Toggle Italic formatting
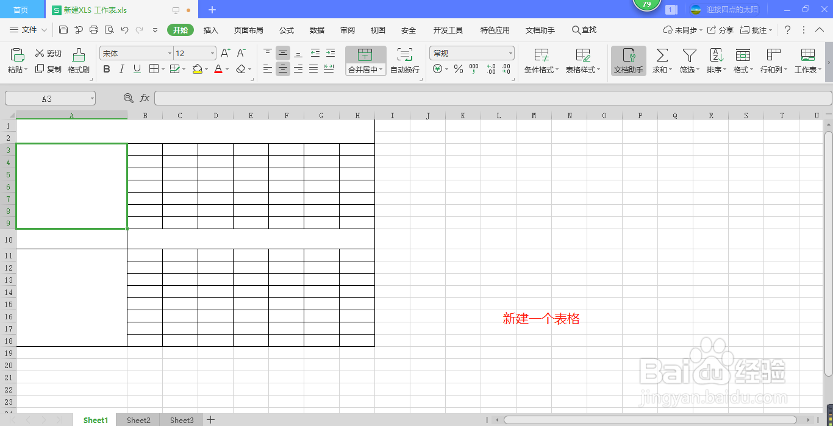 (122, 69)
